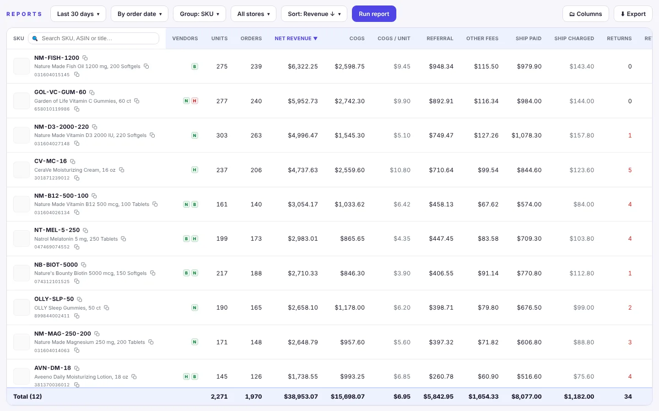Copy SKU NM-FISH-1200 with its copy icon
Viewport: 659px width, 411px height.
point(85,58)
